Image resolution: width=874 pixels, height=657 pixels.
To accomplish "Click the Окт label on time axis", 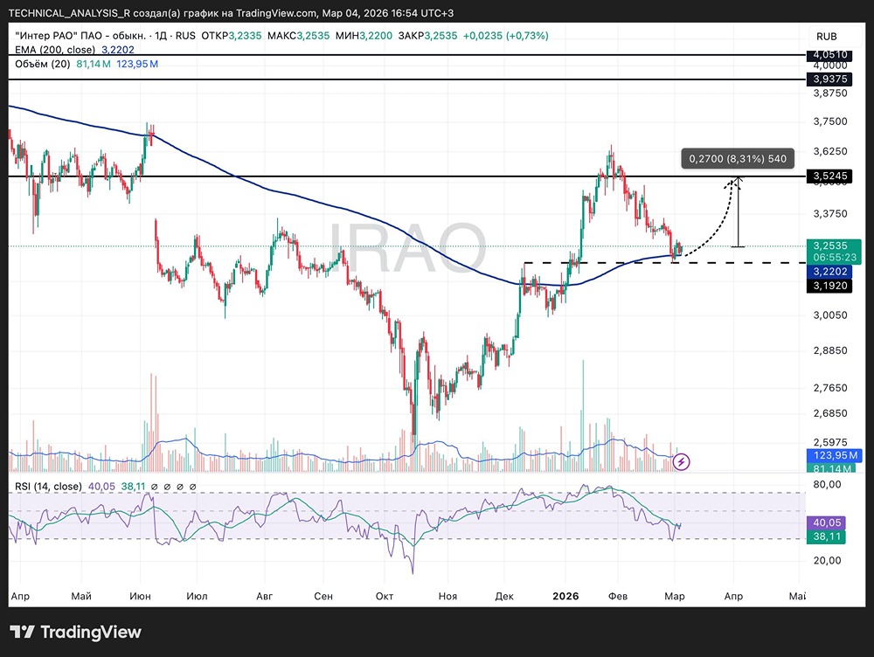I will tap(384, 596).
